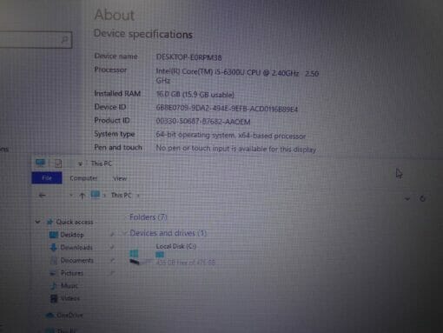This screenshot has width=443, height=333.
Task: Click the Local Disk free space bar
Action: [160, 255]
